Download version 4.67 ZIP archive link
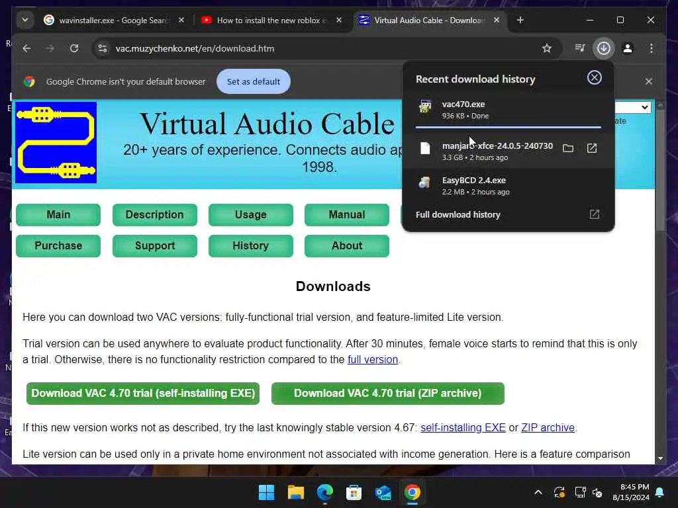Screen dimensions: 678x508 pos(548,428)
